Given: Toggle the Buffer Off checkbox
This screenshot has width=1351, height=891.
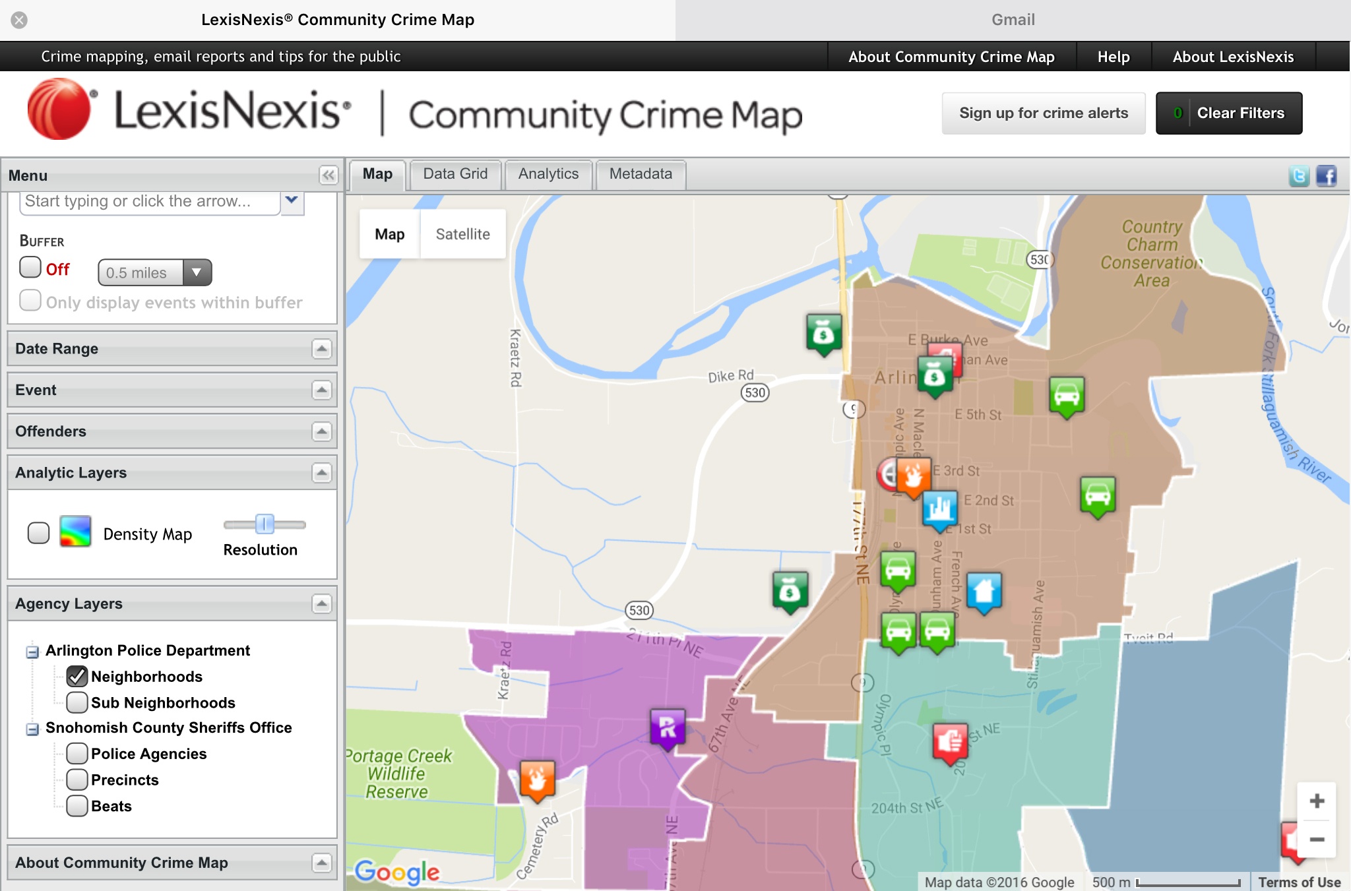Looking at the screenshot, I should (30, 268).
